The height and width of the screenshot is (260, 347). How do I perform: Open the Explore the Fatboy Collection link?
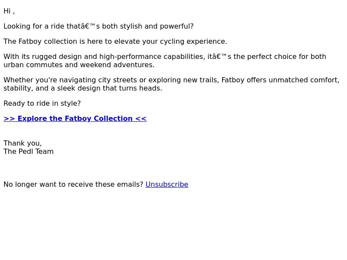pos(75,118)
